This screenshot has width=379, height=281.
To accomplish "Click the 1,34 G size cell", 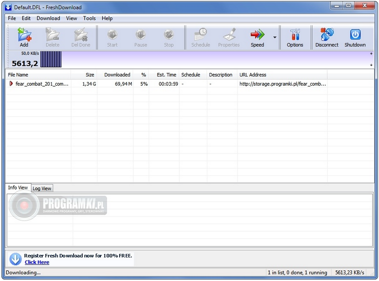I will click(89, 84).
